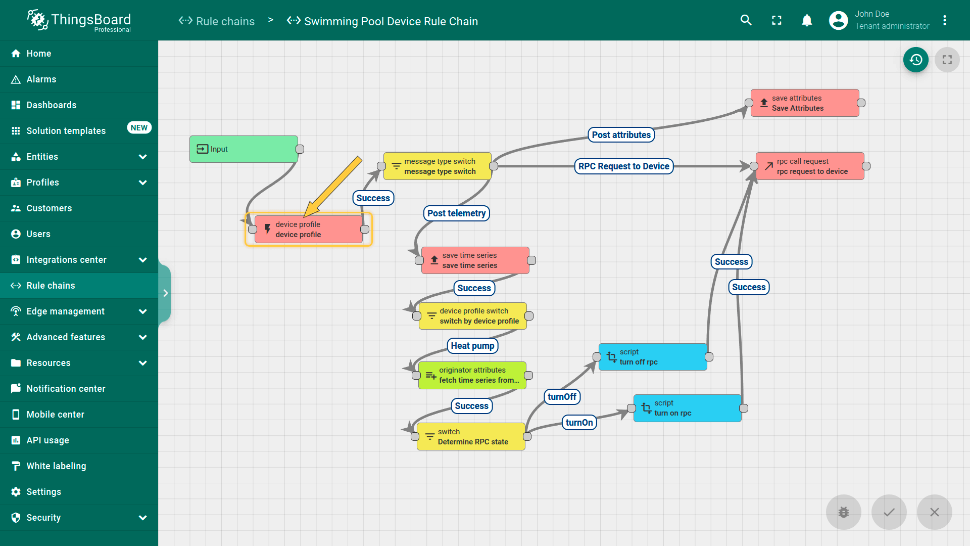Click the RPC Request to Device label
The image size is (970, 546).
tap(623, 166)
